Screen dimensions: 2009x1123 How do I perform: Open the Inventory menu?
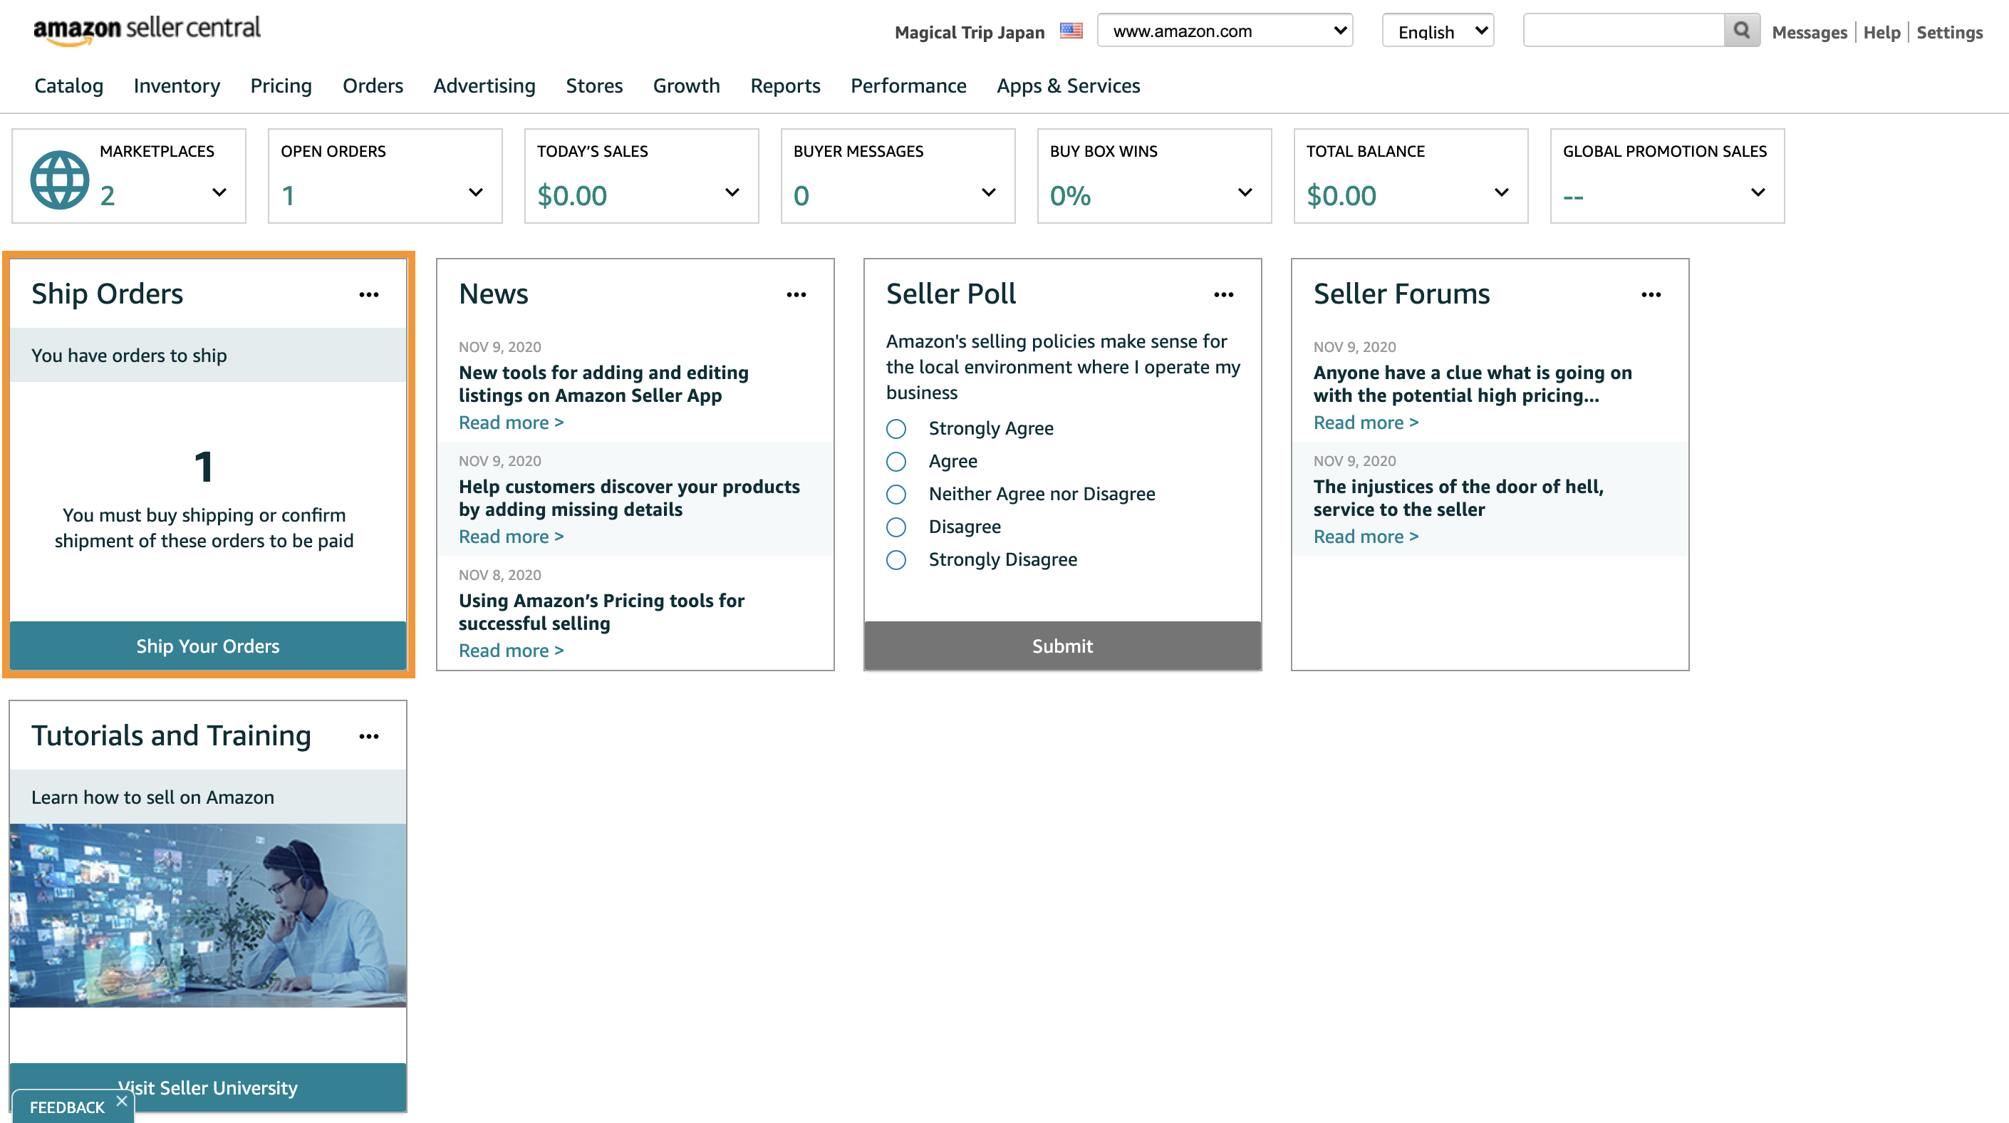176,86
